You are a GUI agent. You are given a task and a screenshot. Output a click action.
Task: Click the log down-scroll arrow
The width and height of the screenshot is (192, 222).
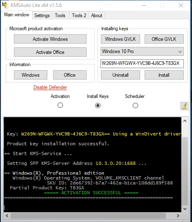(x=185, y=209)
